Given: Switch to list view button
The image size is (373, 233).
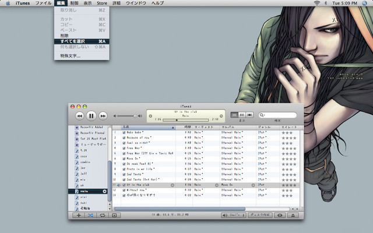Looking at the screenshot, I should [x=234, y=115].
